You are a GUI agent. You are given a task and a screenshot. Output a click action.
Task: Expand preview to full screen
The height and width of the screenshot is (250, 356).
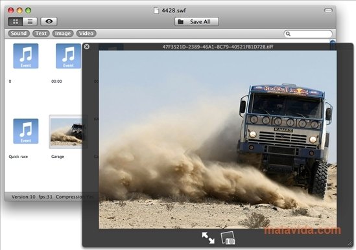pos(208,238)
